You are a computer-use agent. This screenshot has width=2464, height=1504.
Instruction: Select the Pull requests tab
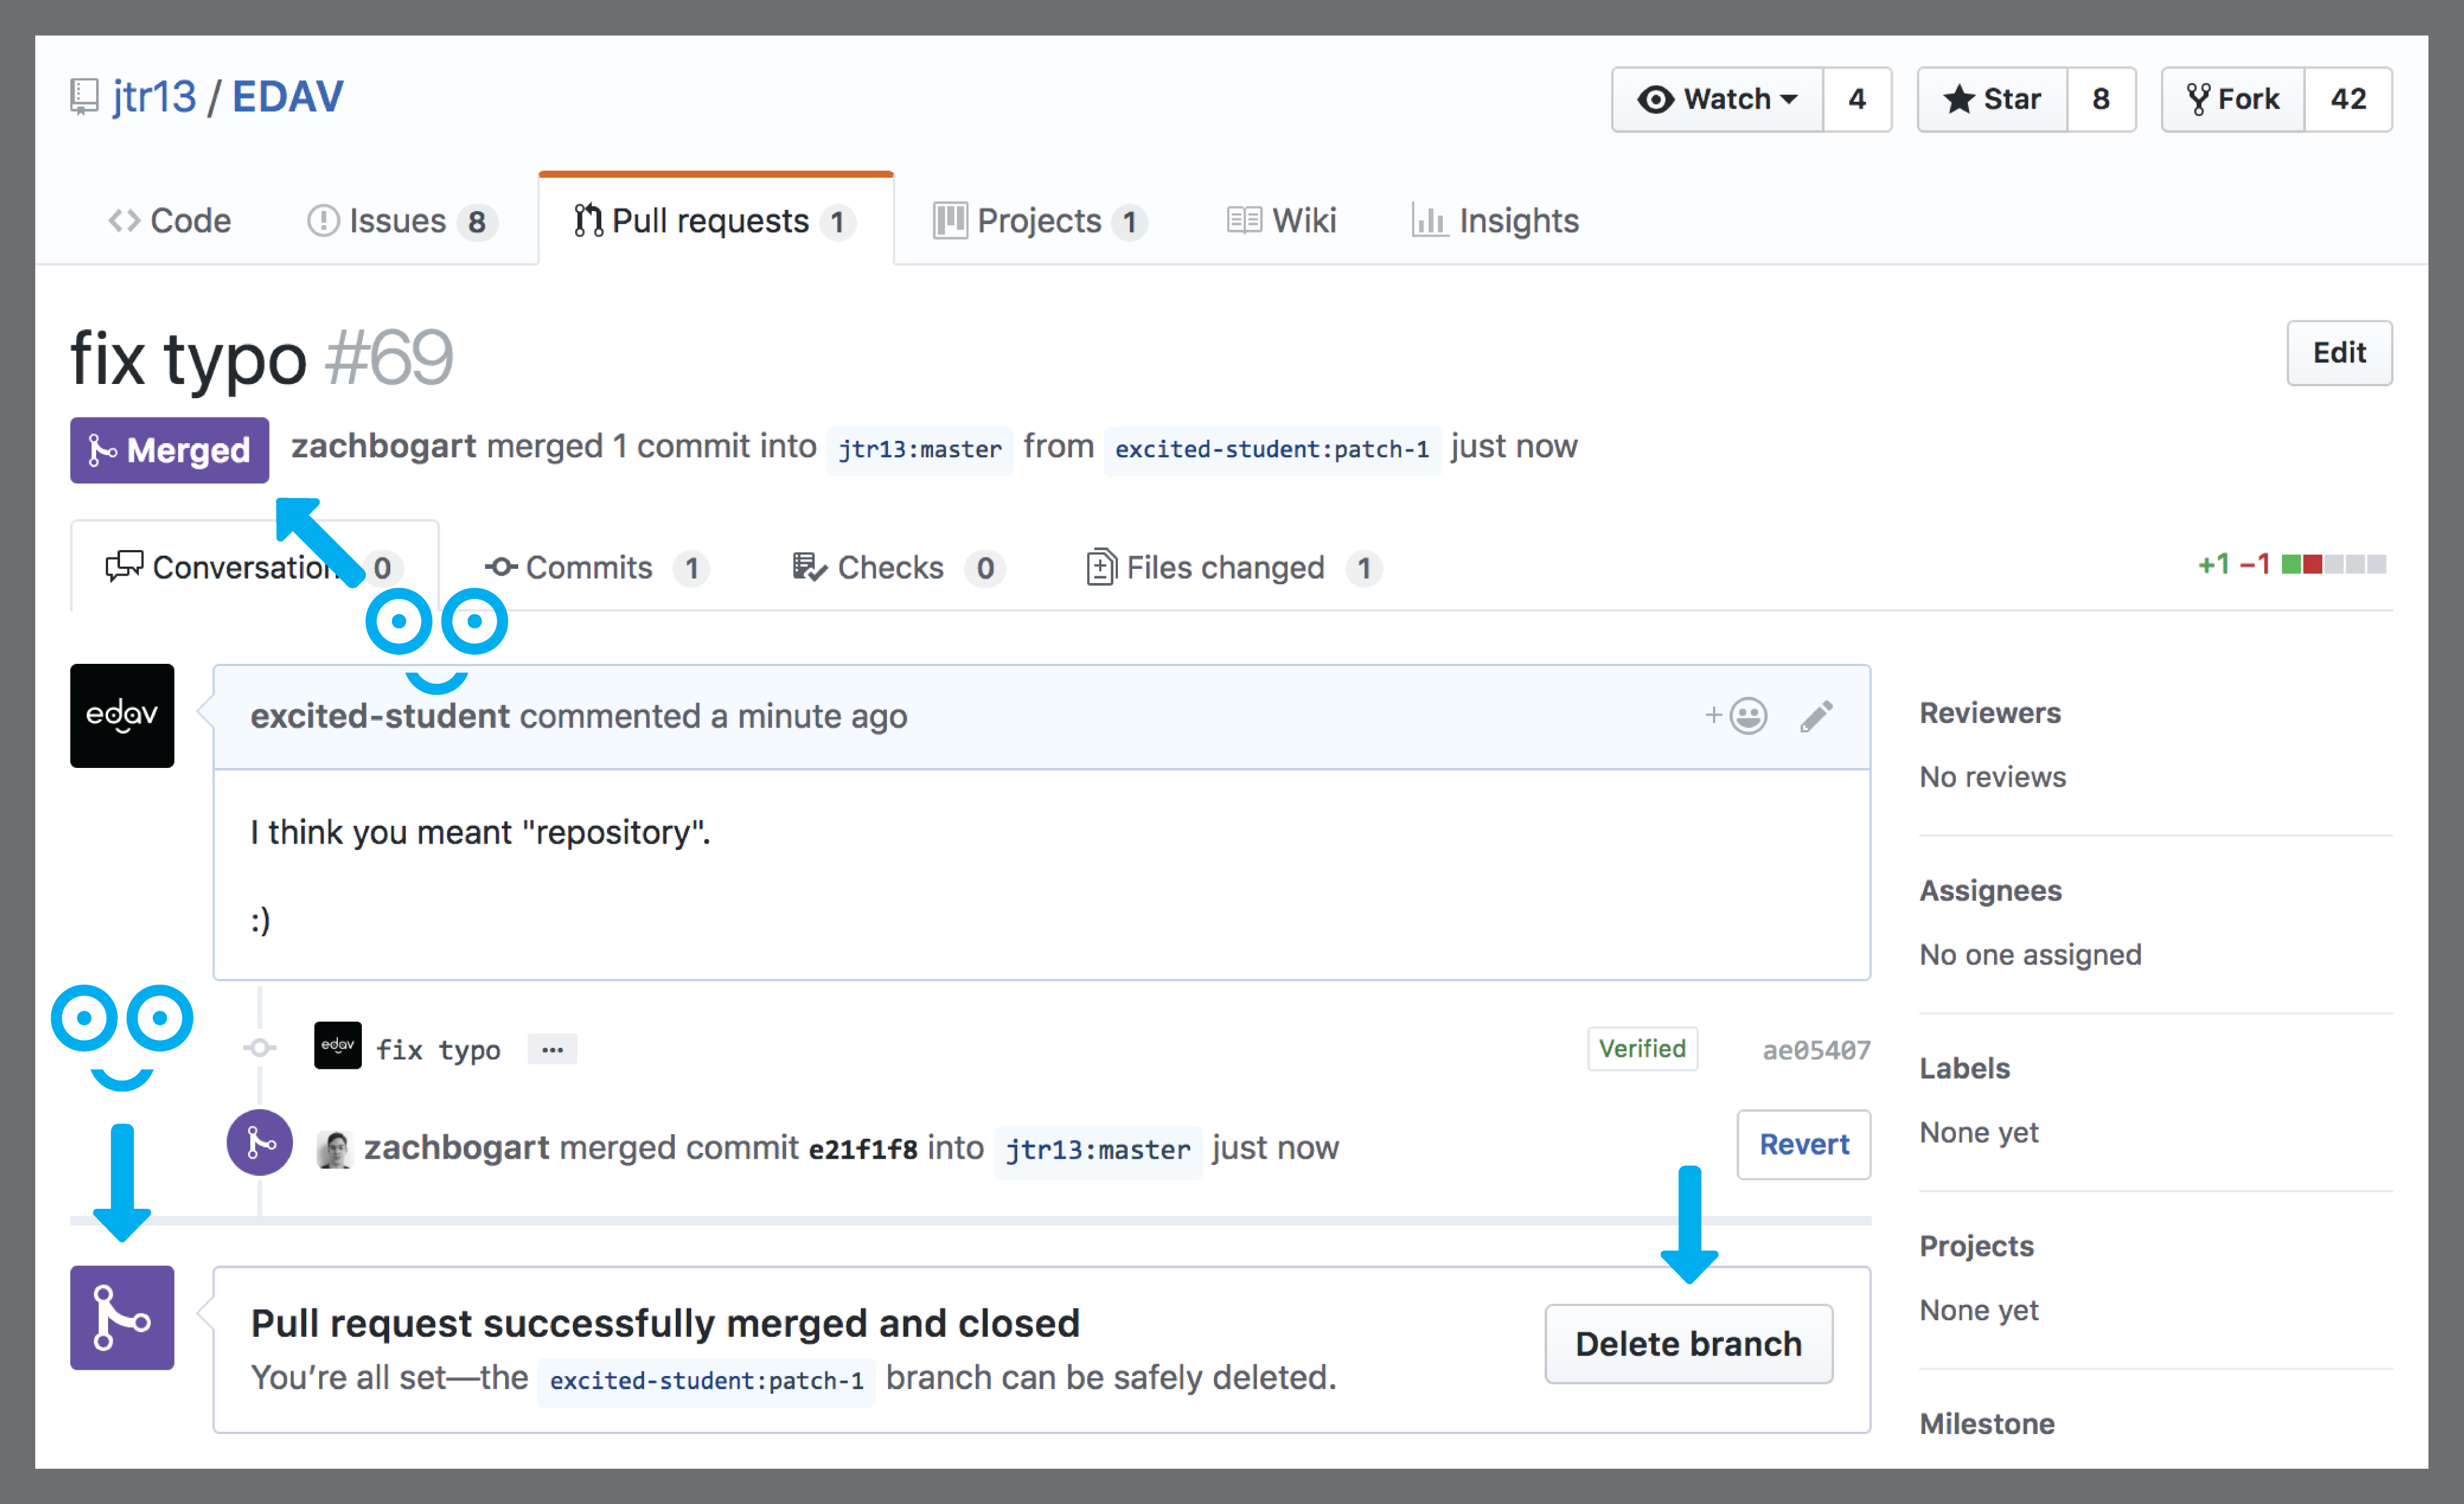pos(716,220)
